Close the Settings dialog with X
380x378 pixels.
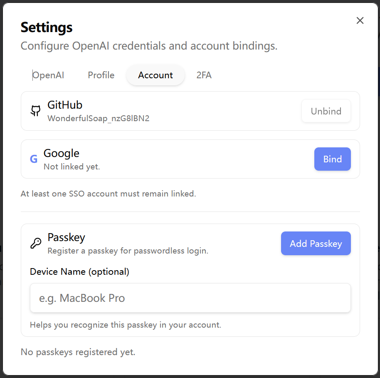click(x=360, y=20)
